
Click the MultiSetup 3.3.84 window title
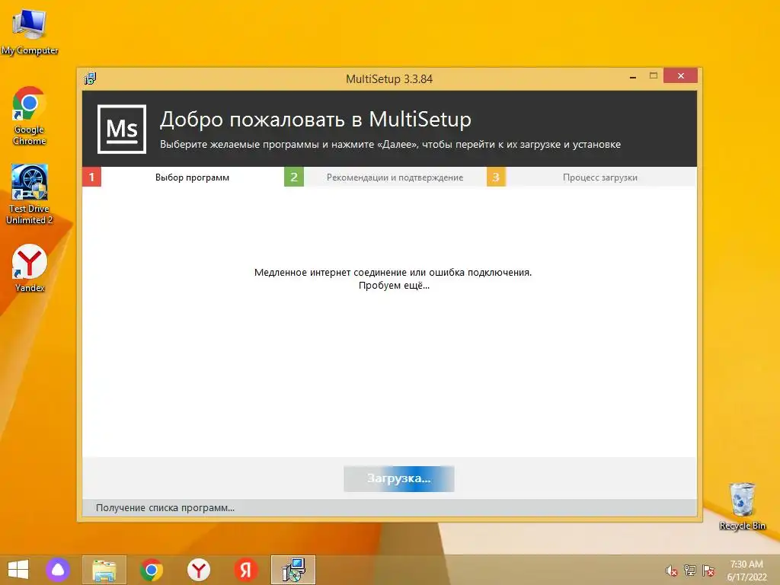[389, 79]
